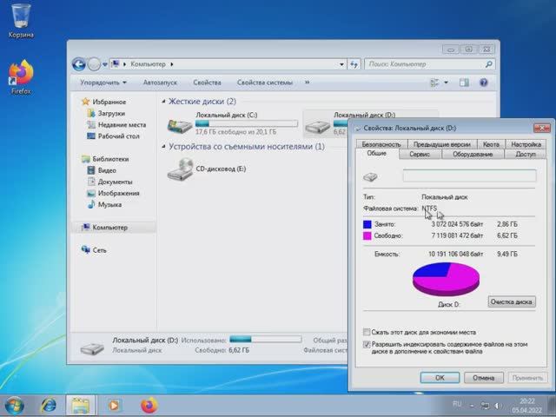Refresh the Explorer view
The height and width of the screenshot is (417, 556).
click(x=354, y=64)
